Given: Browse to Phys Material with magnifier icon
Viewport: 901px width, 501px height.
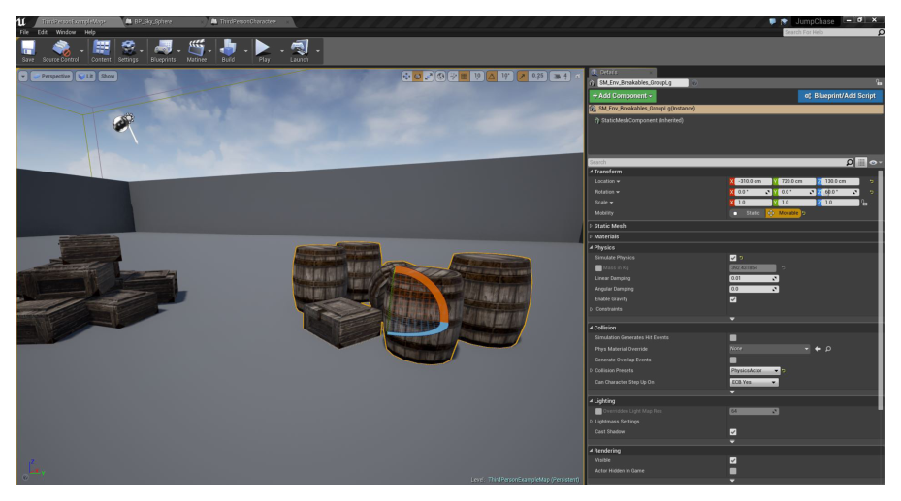Looking at the screenshot, I should [x=828, y=348].
